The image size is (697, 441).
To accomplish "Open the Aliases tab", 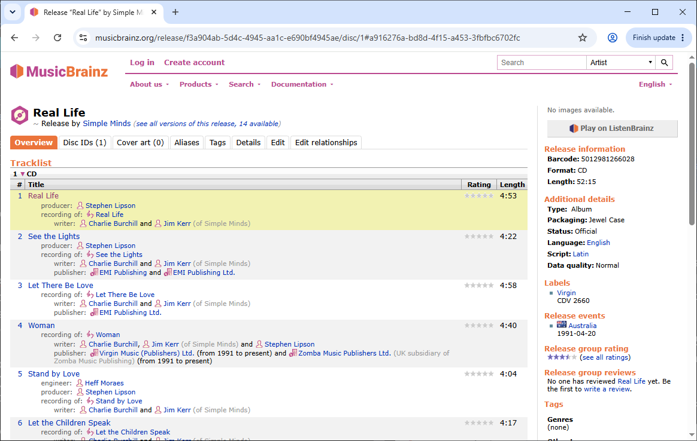I will click(x=187, y=142).
